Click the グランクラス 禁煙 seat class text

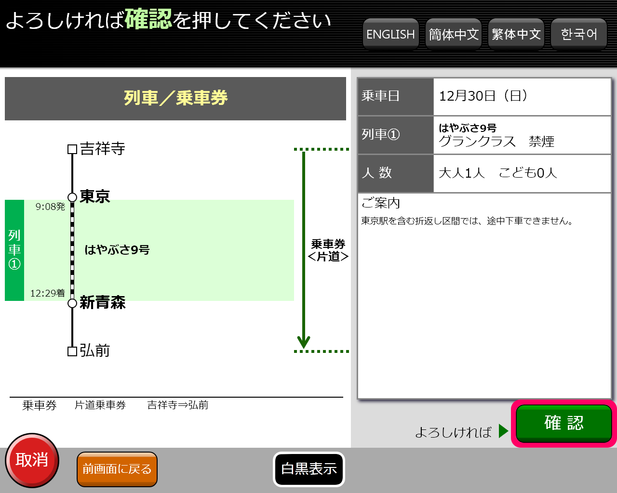pos(496,142)
